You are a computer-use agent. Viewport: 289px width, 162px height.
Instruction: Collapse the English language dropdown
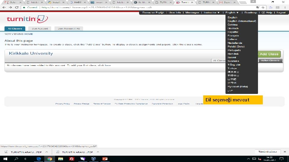click(232, 13)
